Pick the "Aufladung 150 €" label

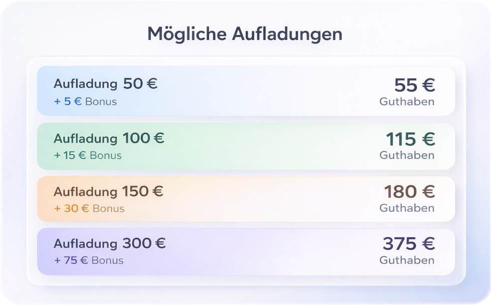(108, 191)
